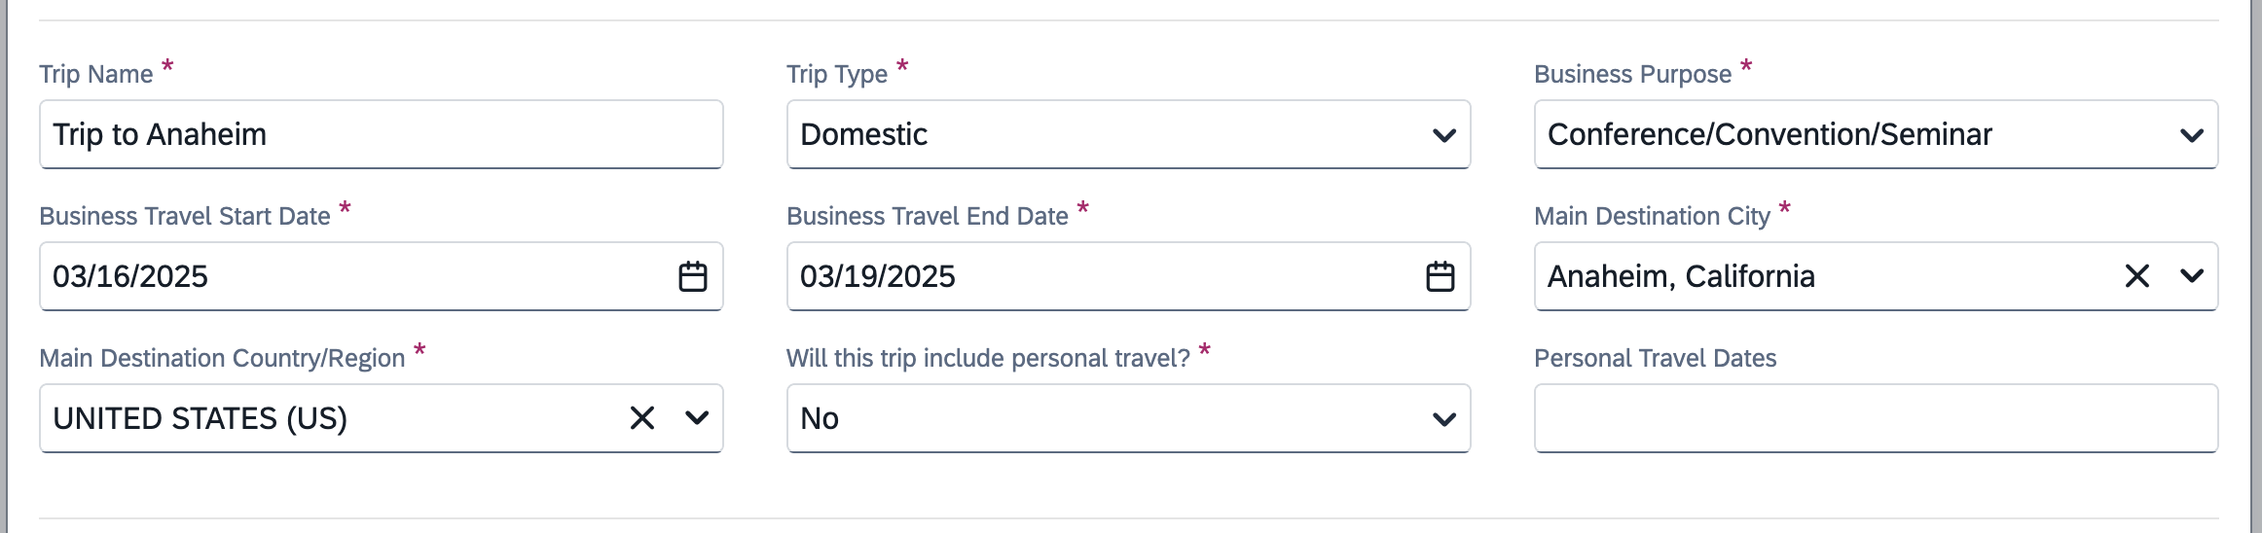This screenshot has height=533, width=2262.
Task: Clear the UNITED STATES (US) country selection
Action: click(x=641, y=418)
